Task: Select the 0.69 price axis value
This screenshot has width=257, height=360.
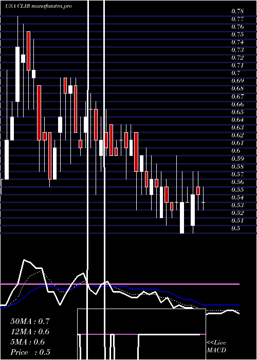Action: (237, 81)
